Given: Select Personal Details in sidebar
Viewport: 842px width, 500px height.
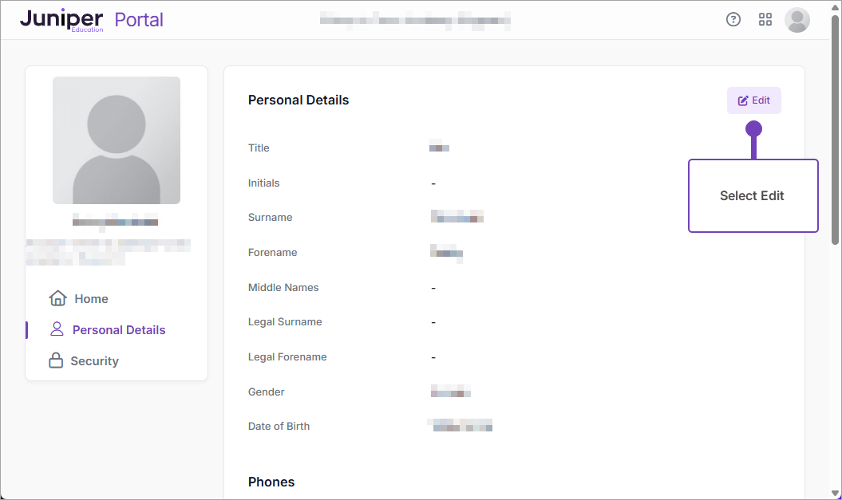Looking at the screenshot, I should (x=119, y=330).
